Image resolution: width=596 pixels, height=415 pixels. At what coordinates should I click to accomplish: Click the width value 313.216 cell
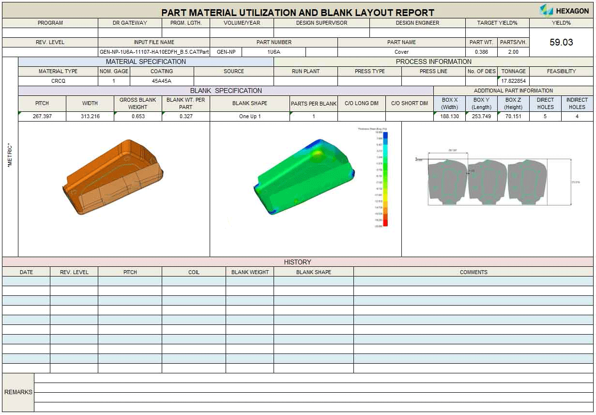90,117
